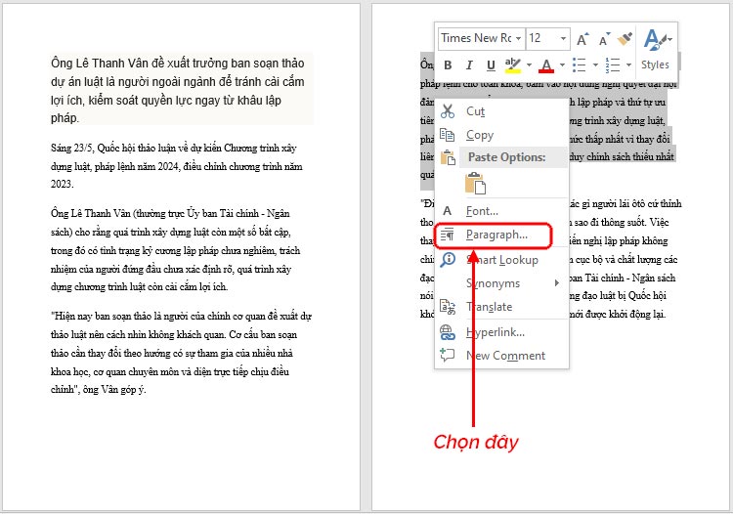The image size is (733, 514).
Task: Choose Translate from context menu
Action: point(501,307)
